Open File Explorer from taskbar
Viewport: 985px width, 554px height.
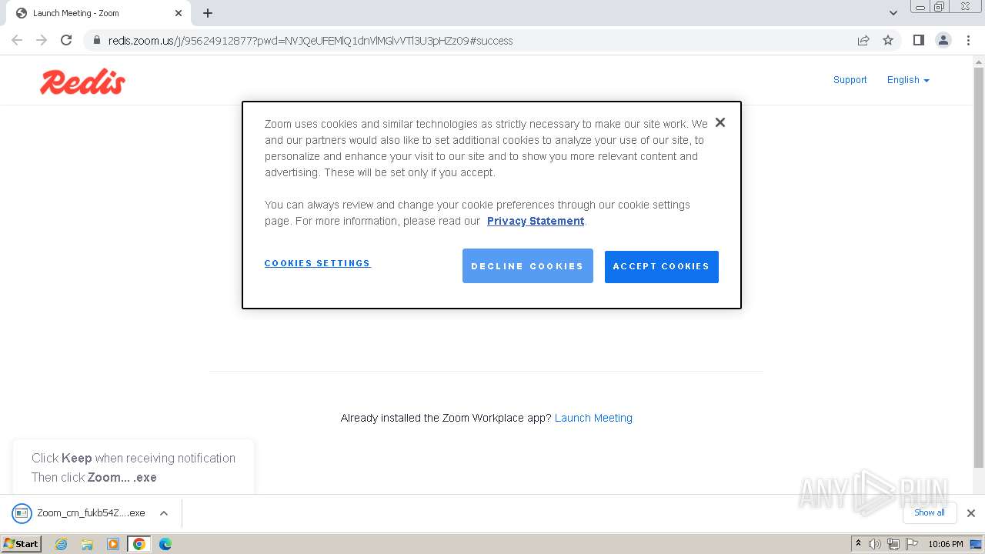[87, 544]
